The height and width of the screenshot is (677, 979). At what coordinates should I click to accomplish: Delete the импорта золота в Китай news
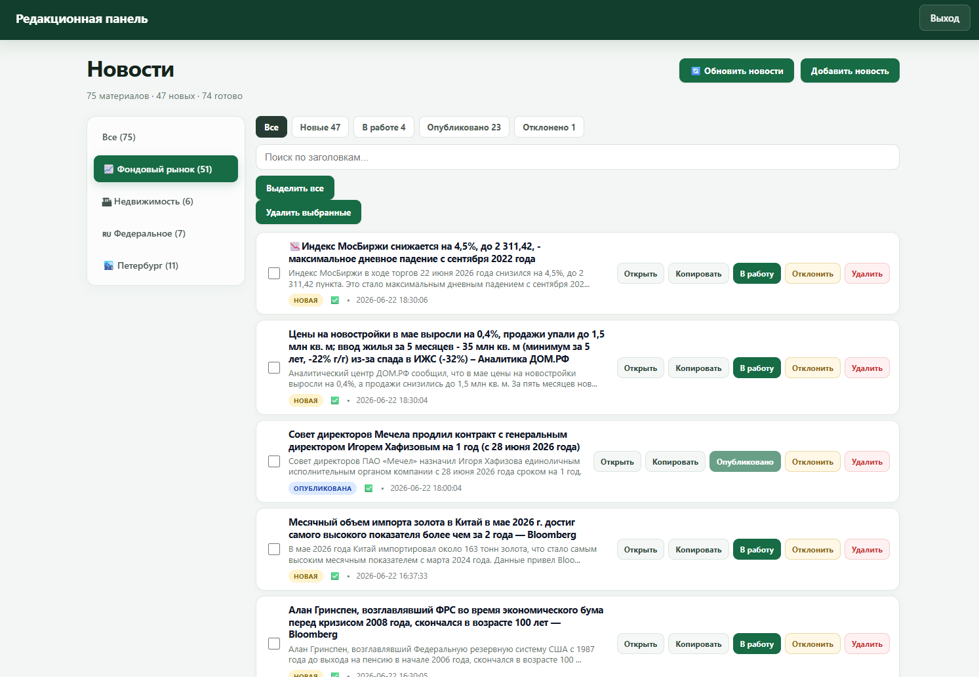[x=867, y=549]
